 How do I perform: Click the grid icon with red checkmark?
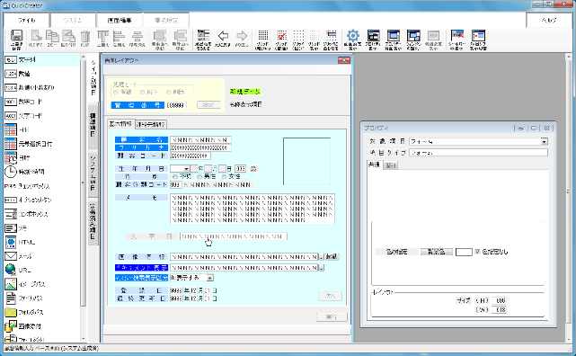click(x=281, y=40)
